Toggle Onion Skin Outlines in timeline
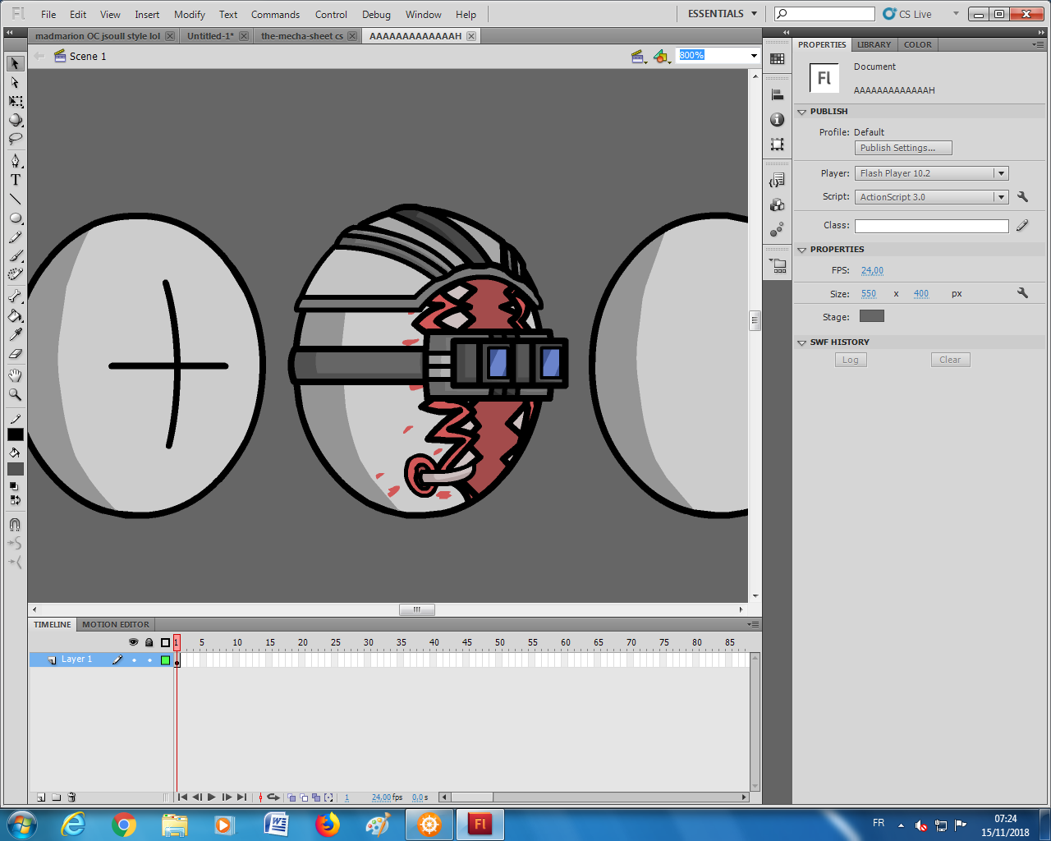The height and width of the screenshot is (841, 1051). coord(304,797)
